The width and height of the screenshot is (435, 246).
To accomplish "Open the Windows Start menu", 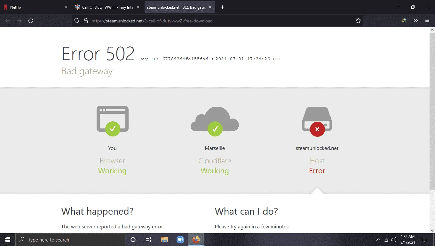I will click(x=8, y=240).
